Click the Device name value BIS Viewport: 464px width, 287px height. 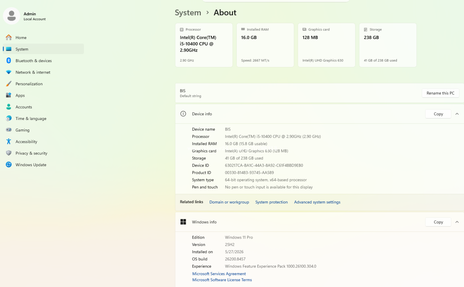[x=228, y=129]
